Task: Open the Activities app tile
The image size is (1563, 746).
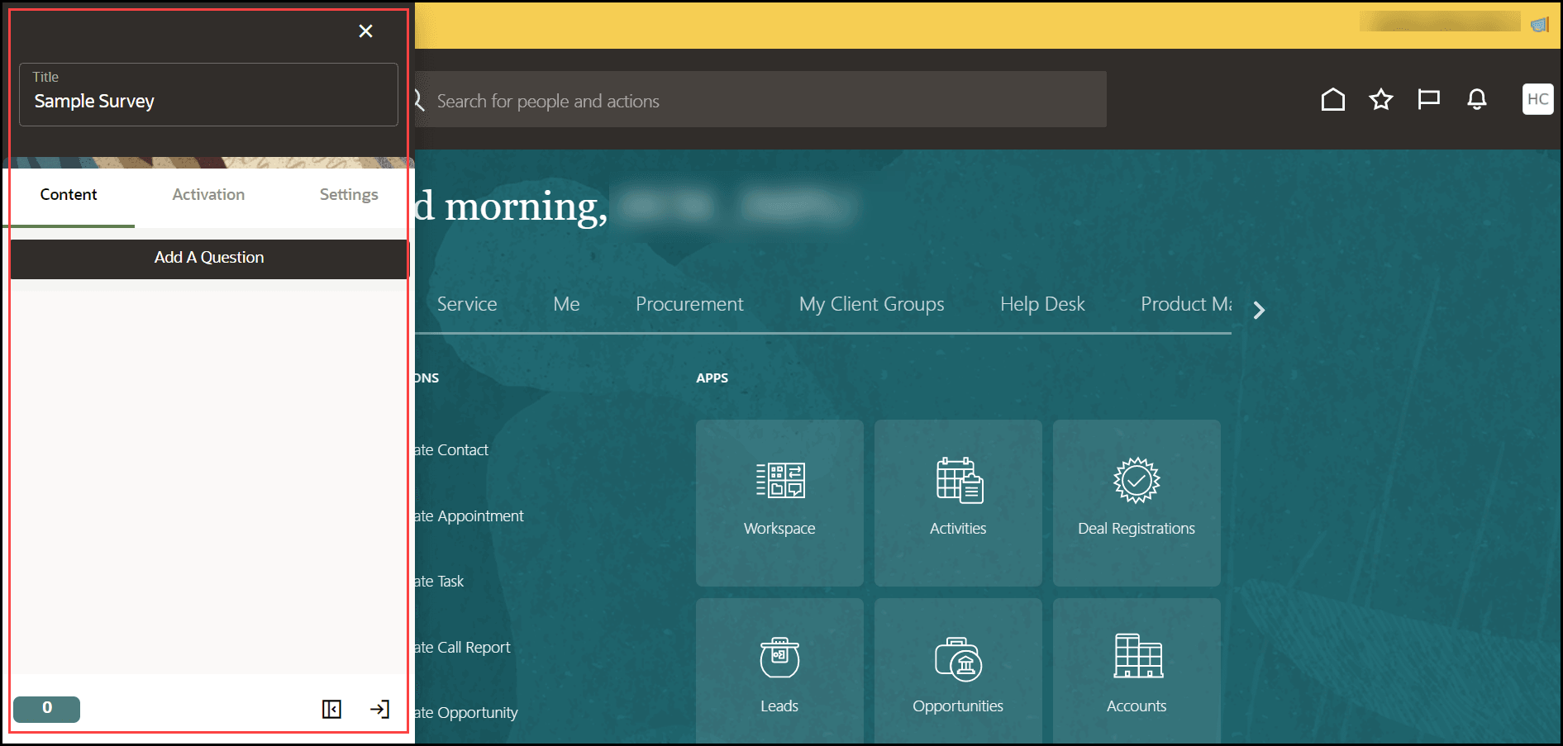Action: point(958,503)
